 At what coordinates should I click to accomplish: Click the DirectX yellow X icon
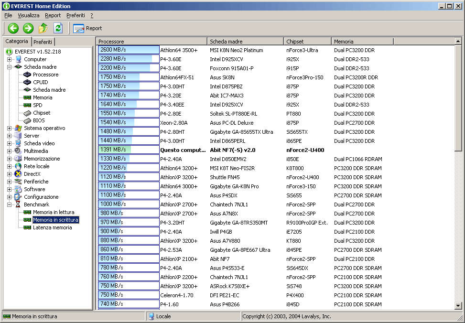pos(18,174)
